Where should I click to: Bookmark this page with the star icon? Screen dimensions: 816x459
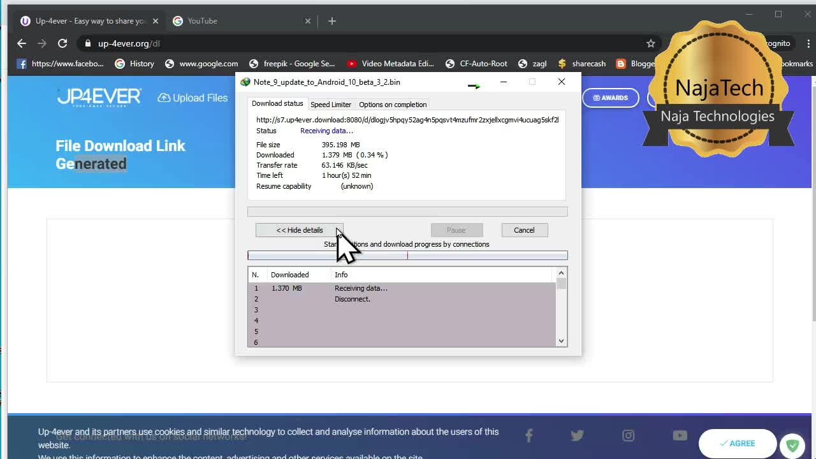650,43
